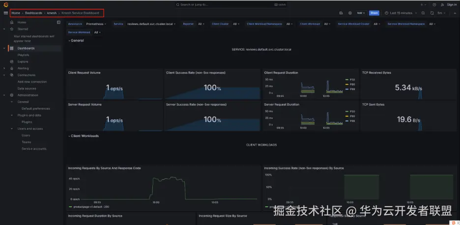Click the search magnifier icon
460x225 pixels.
click(178, 5)
